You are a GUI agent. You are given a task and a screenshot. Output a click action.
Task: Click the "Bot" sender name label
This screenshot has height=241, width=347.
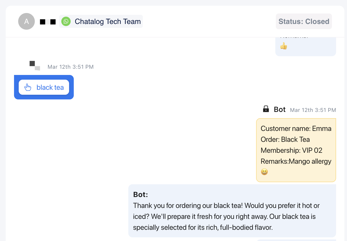point(280,110)
